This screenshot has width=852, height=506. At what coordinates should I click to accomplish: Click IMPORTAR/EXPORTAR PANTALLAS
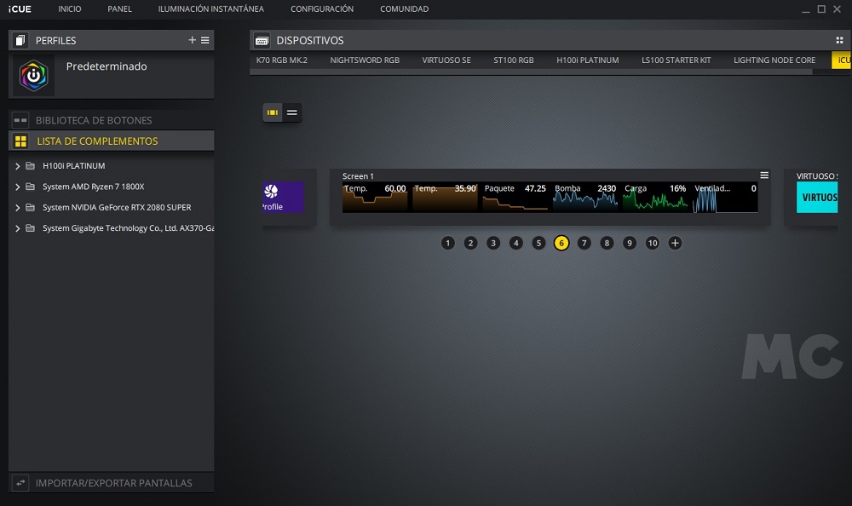tap(113, 483)
